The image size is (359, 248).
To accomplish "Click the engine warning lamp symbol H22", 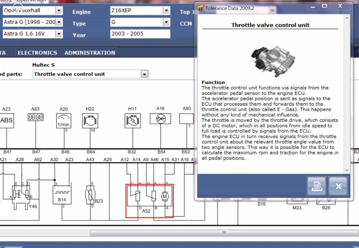I will [90, 121].
